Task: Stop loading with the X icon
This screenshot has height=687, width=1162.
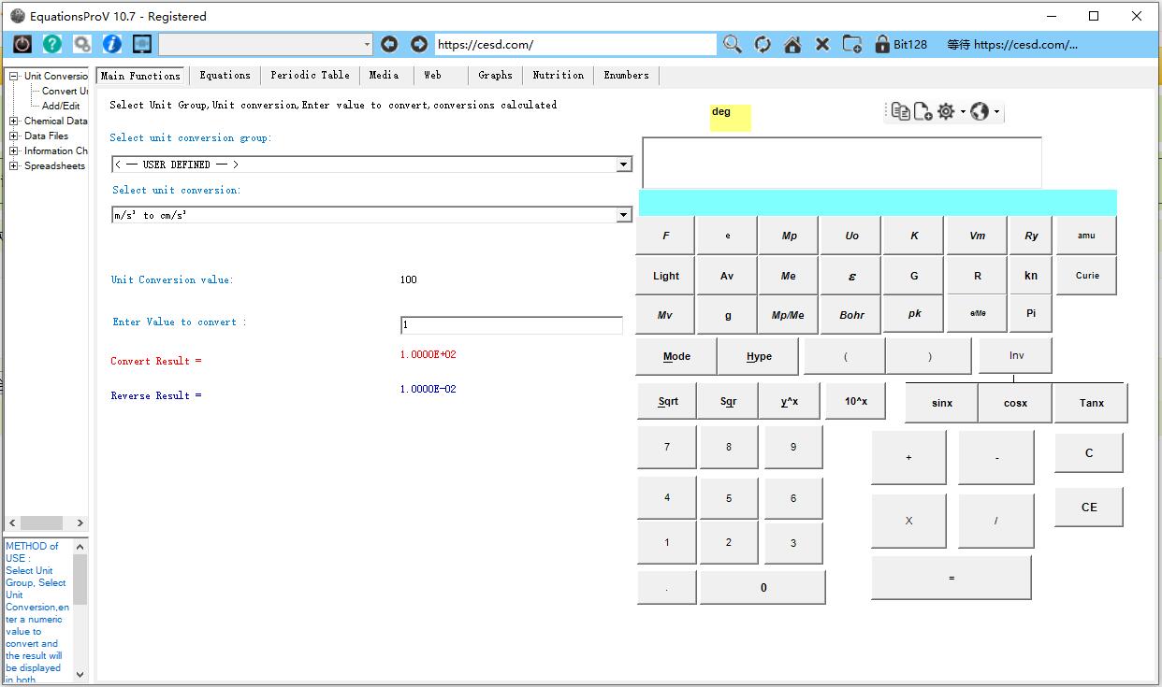Action: point(821,43)
